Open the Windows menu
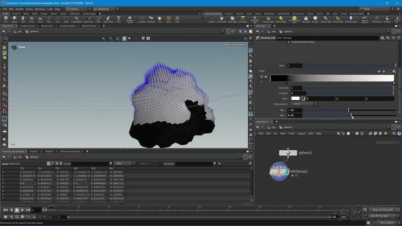The height and width of the screenshot is (226, 402). point(40,9)
